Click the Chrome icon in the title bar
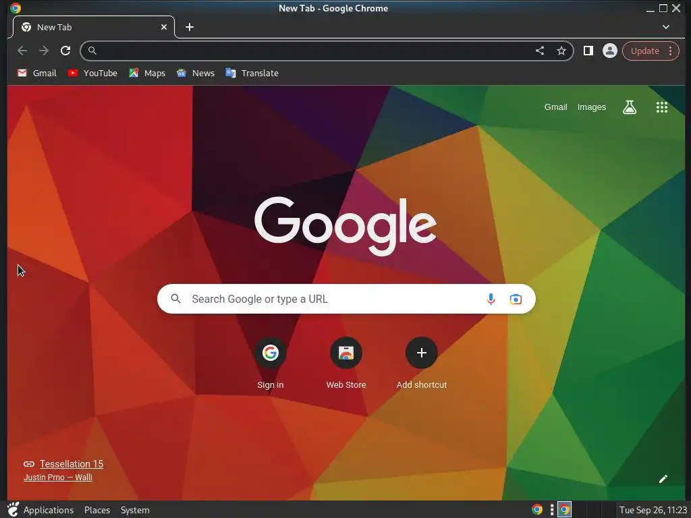 (16, 8)
